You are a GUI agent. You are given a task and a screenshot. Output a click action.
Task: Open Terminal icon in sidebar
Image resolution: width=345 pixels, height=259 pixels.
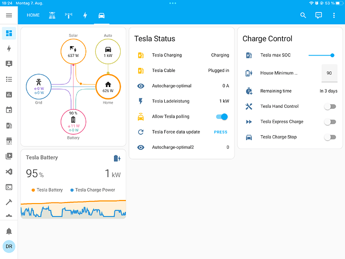pyautogui.click(x=9, y=187)
